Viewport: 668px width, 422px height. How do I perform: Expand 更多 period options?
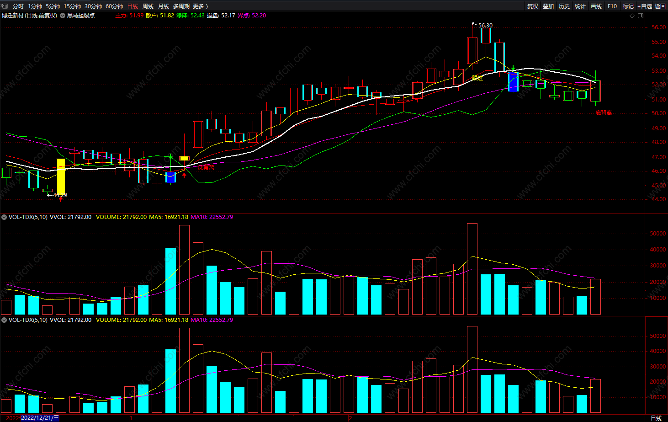[201, 6]
